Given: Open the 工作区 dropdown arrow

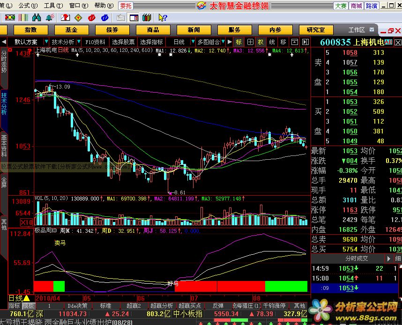Looking at the screenshot, I should point(372,30).
